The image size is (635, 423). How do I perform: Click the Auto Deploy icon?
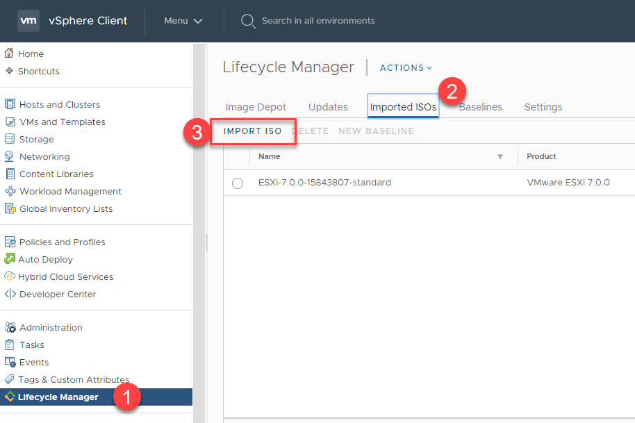click(10, 259)
